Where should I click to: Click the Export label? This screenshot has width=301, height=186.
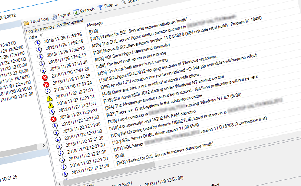pos(64,15)
